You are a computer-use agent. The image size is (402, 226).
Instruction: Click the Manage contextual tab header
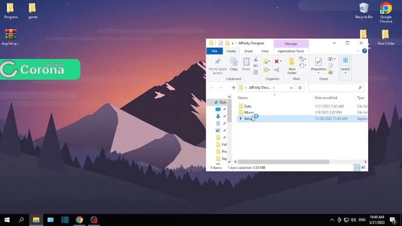pos(291,44)
